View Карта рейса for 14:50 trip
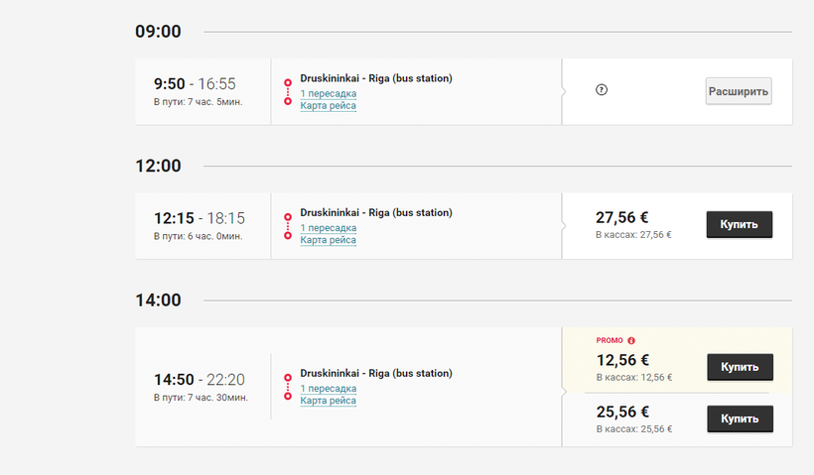The image size is (814, 475). [x=328, y=401]
